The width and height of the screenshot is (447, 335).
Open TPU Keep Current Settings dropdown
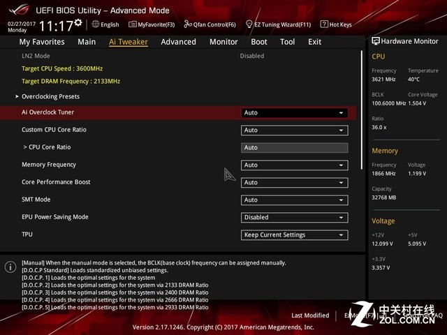point(294,235)
